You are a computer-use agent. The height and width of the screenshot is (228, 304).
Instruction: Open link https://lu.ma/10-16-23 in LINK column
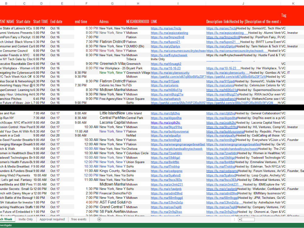click(166, 68)
